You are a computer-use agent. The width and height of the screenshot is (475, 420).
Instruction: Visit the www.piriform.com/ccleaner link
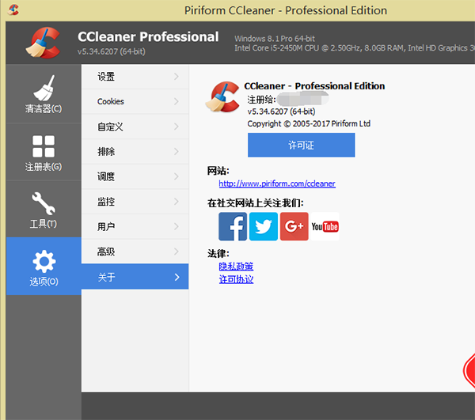click(x=277, y=184)
